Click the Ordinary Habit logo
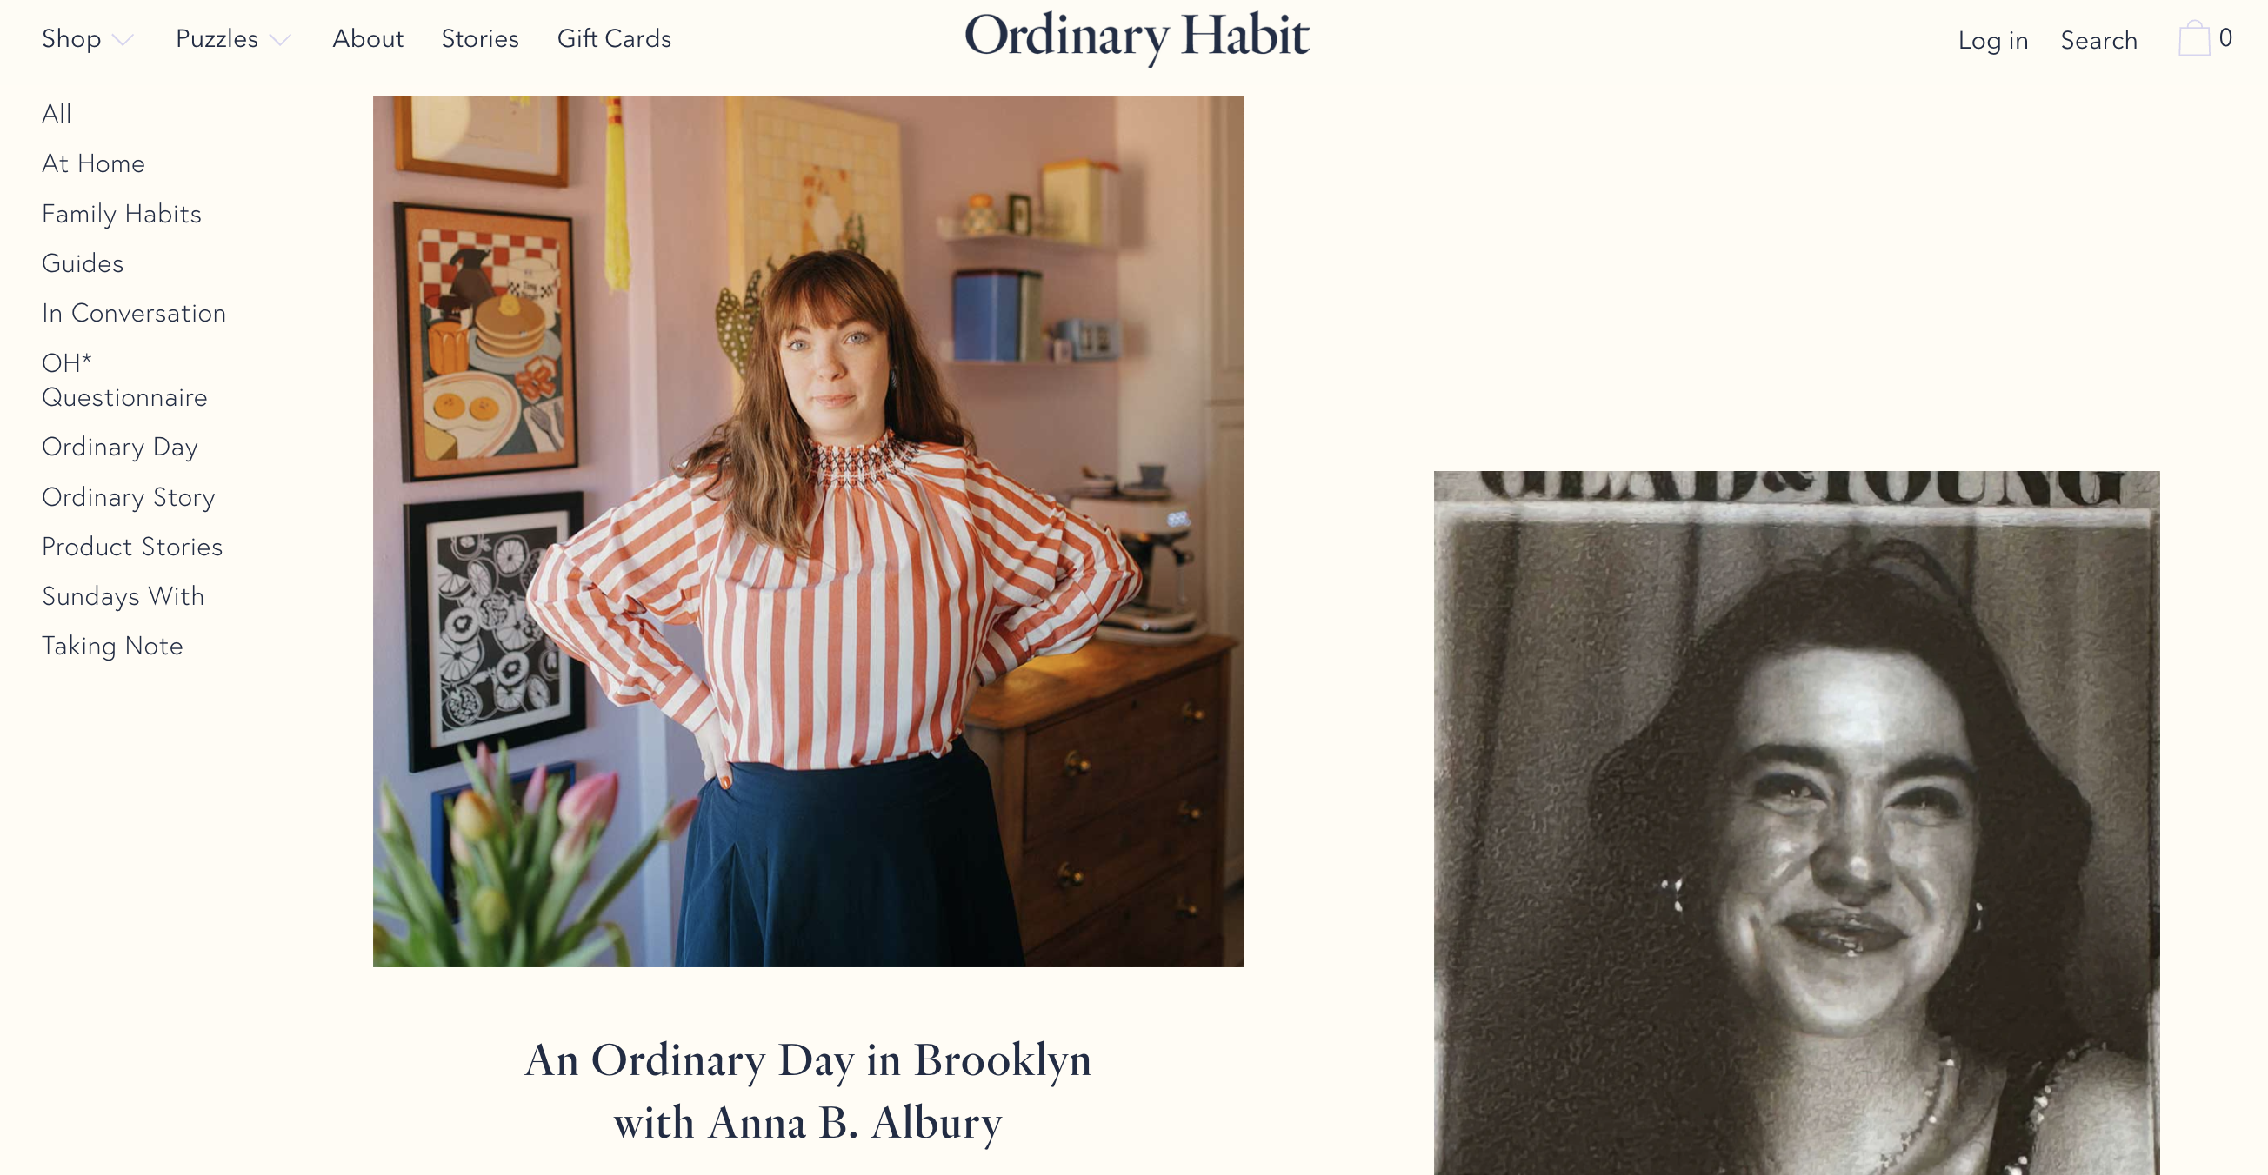This screenshot has width=2268, height=1175. point(1137,37)
